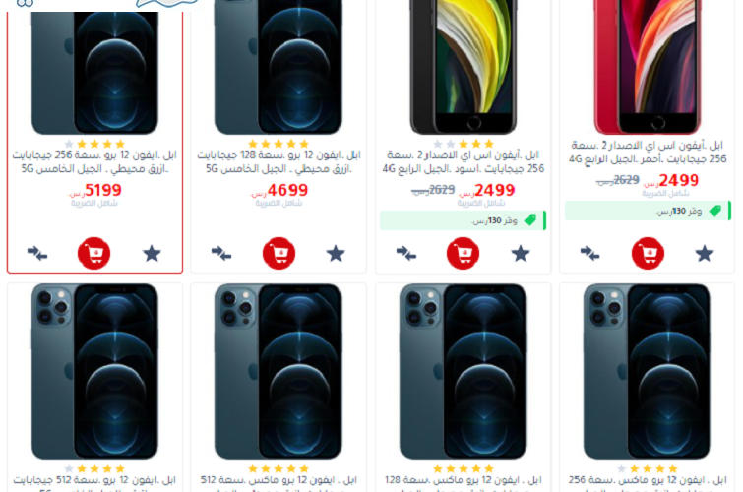Add iPhone 12 Pro 128GB (4699) to cart

[279, 253]
